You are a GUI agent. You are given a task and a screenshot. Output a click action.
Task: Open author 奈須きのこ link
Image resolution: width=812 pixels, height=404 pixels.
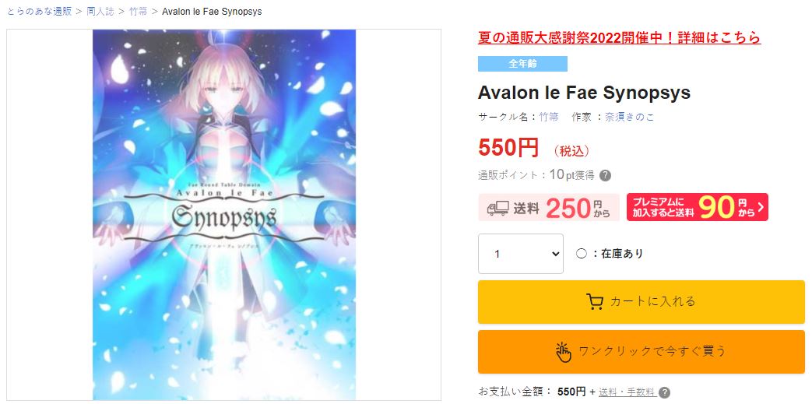coord(630,117)
